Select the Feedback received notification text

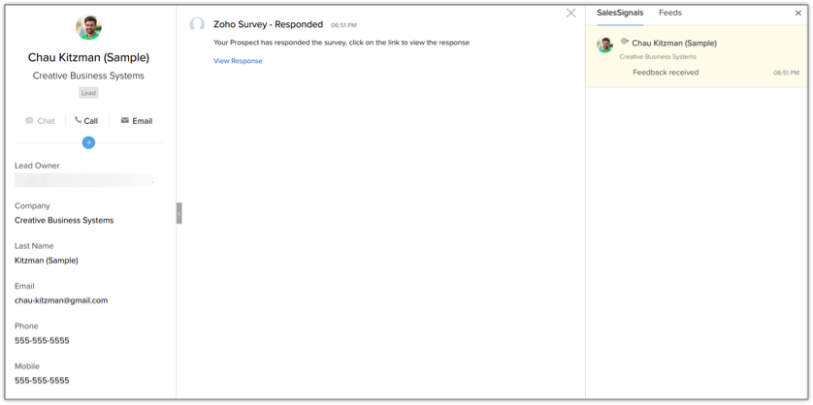coord(666,73)
